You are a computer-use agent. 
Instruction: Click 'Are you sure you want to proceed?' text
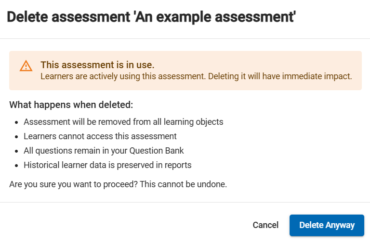click(x=73, y=184)
